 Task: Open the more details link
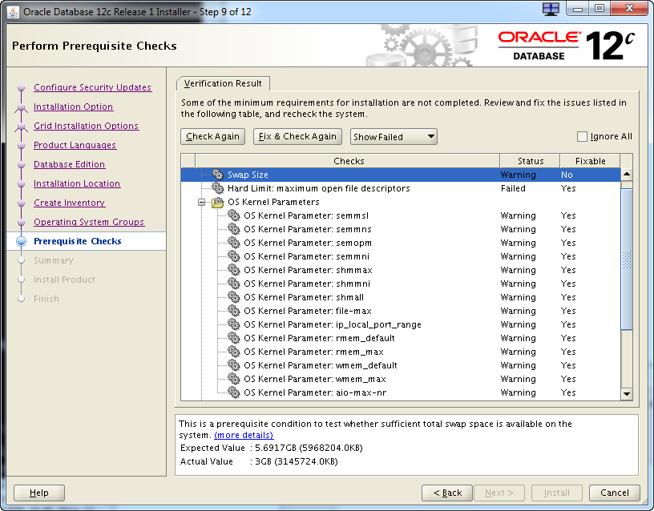[x=244, y=435]
